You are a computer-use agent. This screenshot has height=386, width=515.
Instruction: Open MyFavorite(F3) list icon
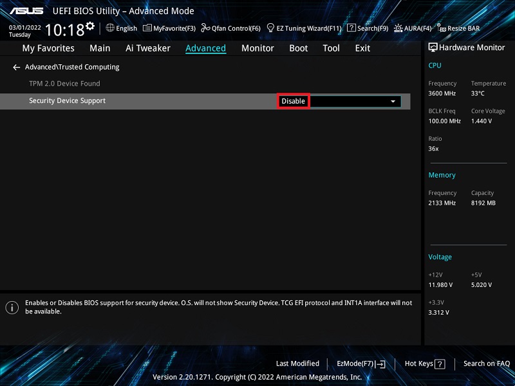pyautogui.click(x=147, y=28)
